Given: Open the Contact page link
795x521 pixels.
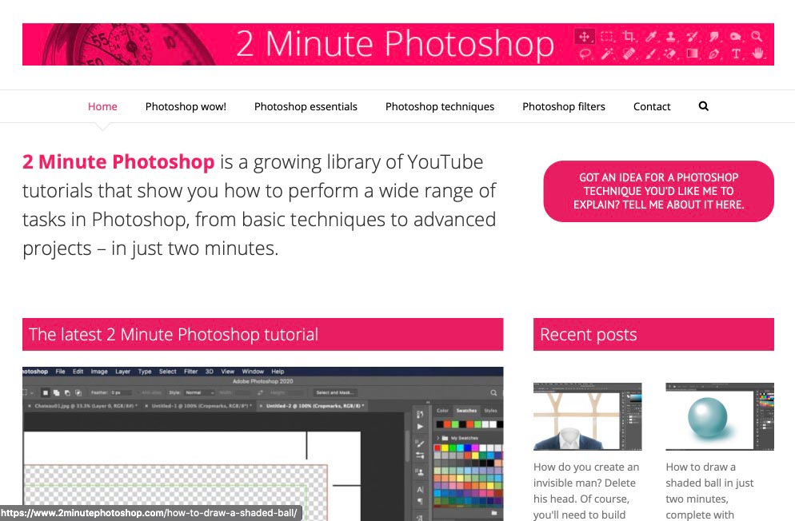Looking at the screenshot, I should 652,106.
